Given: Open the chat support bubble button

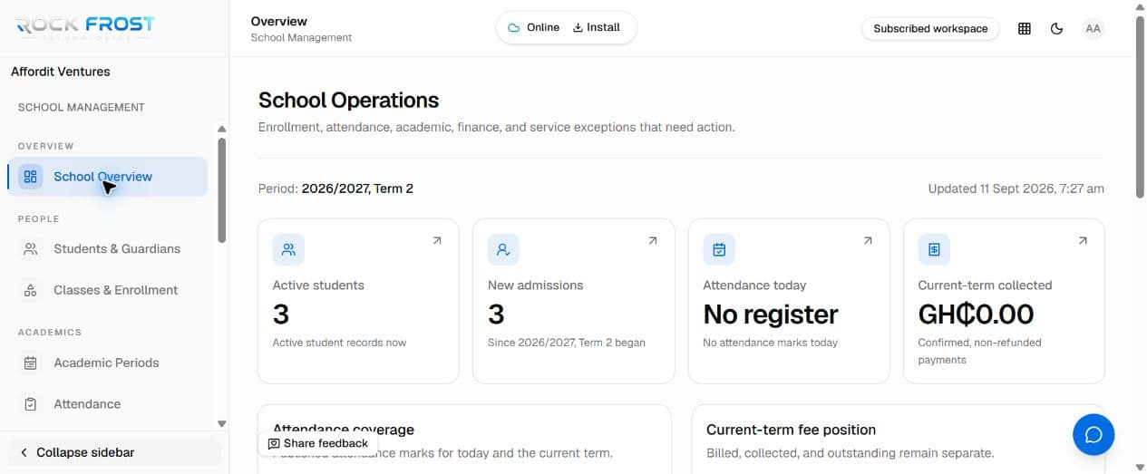Looking at the screenshot, I should (1094, 434).
